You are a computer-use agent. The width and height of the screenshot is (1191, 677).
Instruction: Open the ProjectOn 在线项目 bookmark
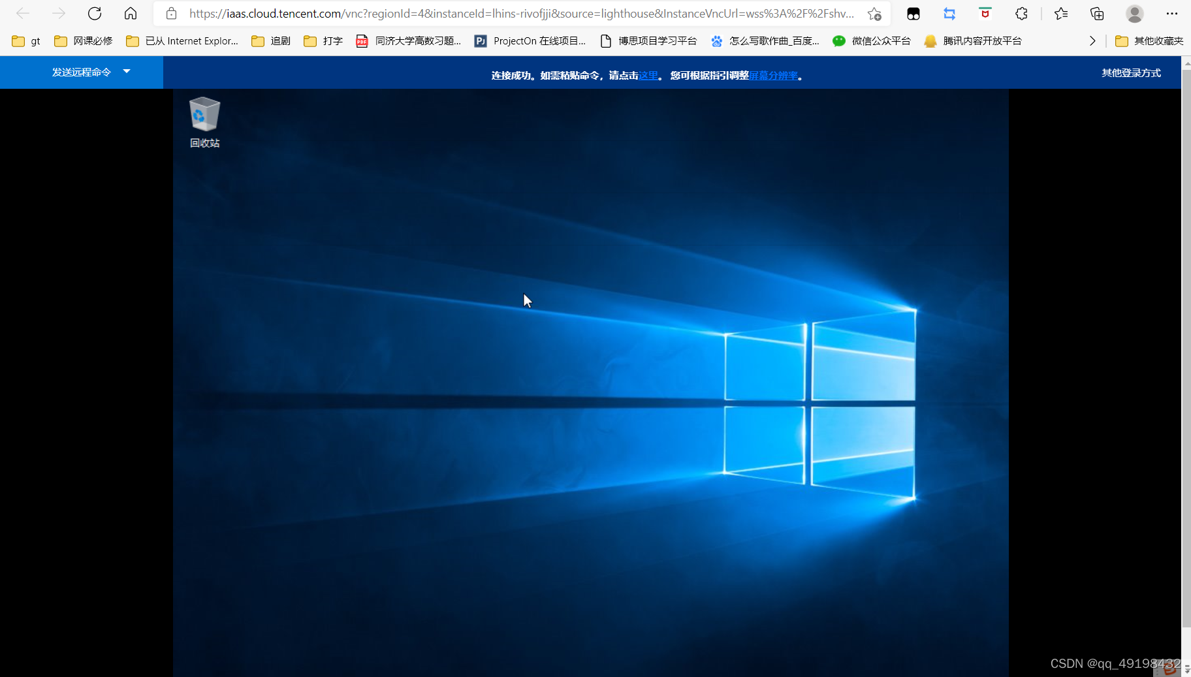point(530,41)
